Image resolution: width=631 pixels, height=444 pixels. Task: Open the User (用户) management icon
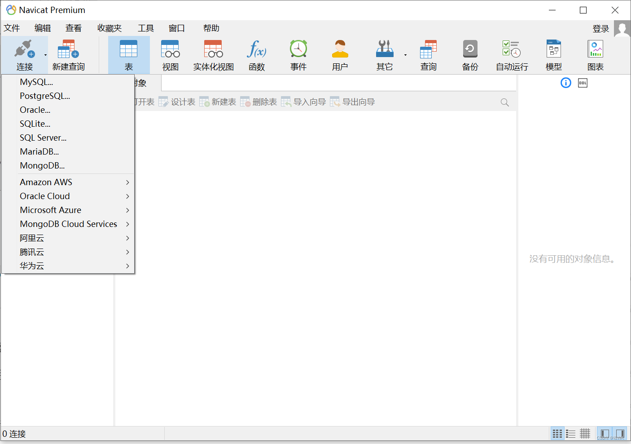point(340,49)
